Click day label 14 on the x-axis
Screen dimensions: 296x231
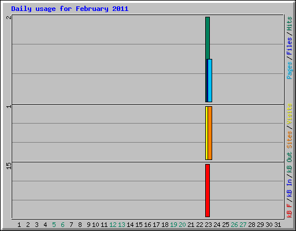click(x=130, y=225)
